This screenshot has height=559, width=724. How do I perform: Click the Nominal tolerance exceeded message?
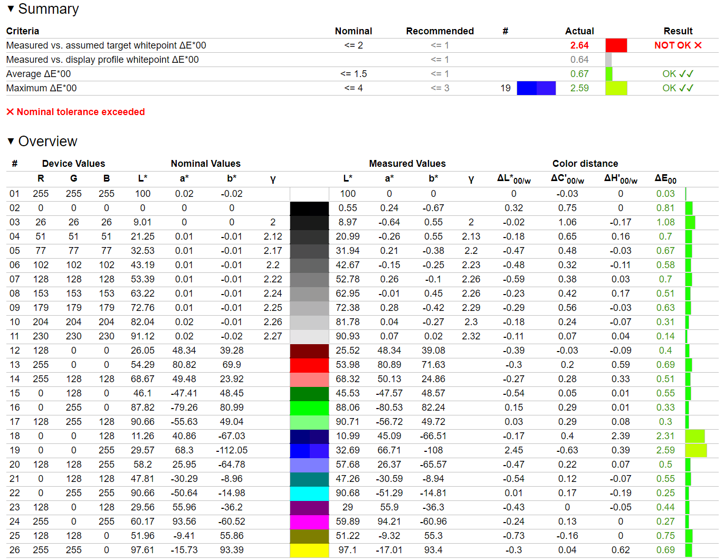pyautogui.click(x=75, y=112)
